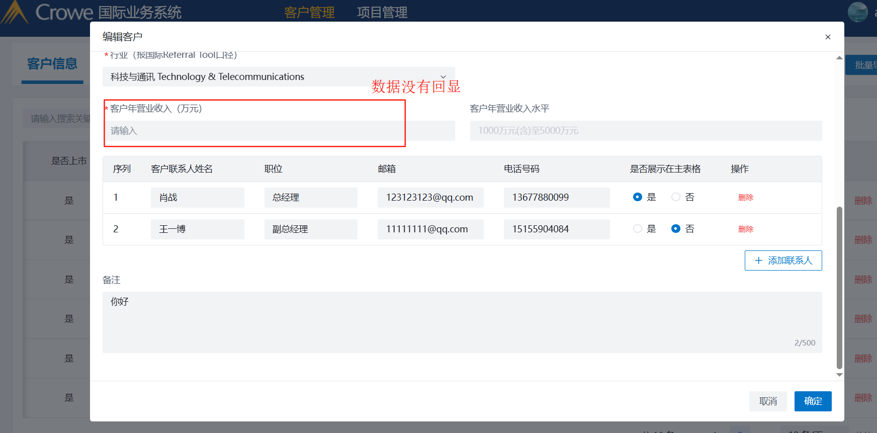Edit position field 副总经理
877x433 pixels.
(311, 229)
